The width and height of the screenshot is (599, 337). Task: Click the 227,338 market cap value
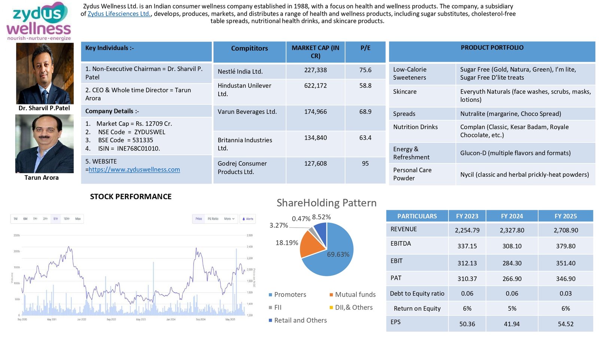click(x=315, y=70)
